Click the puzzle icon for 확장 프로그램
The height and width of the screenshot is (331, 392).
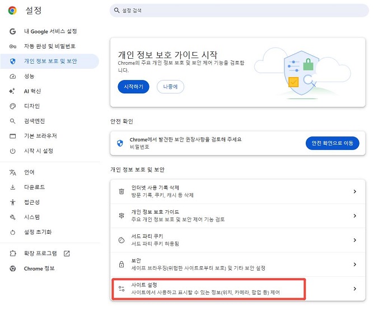point(13,254)
